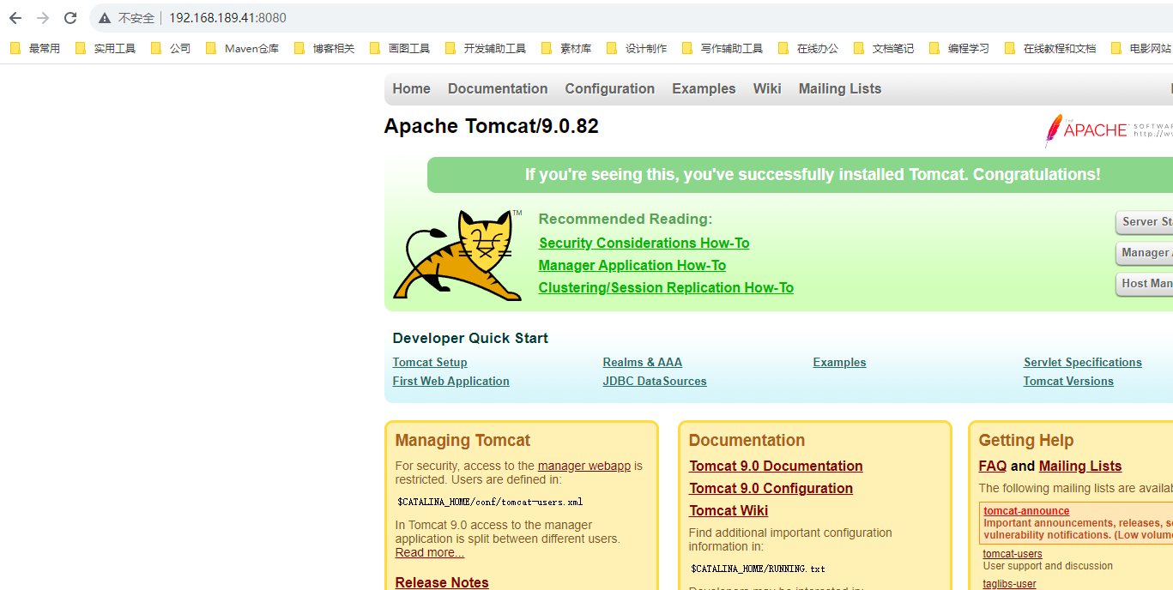Click the Managing Tomcat heading
Viewport: 1173px width, 590px height.
(x=463, y=440)
